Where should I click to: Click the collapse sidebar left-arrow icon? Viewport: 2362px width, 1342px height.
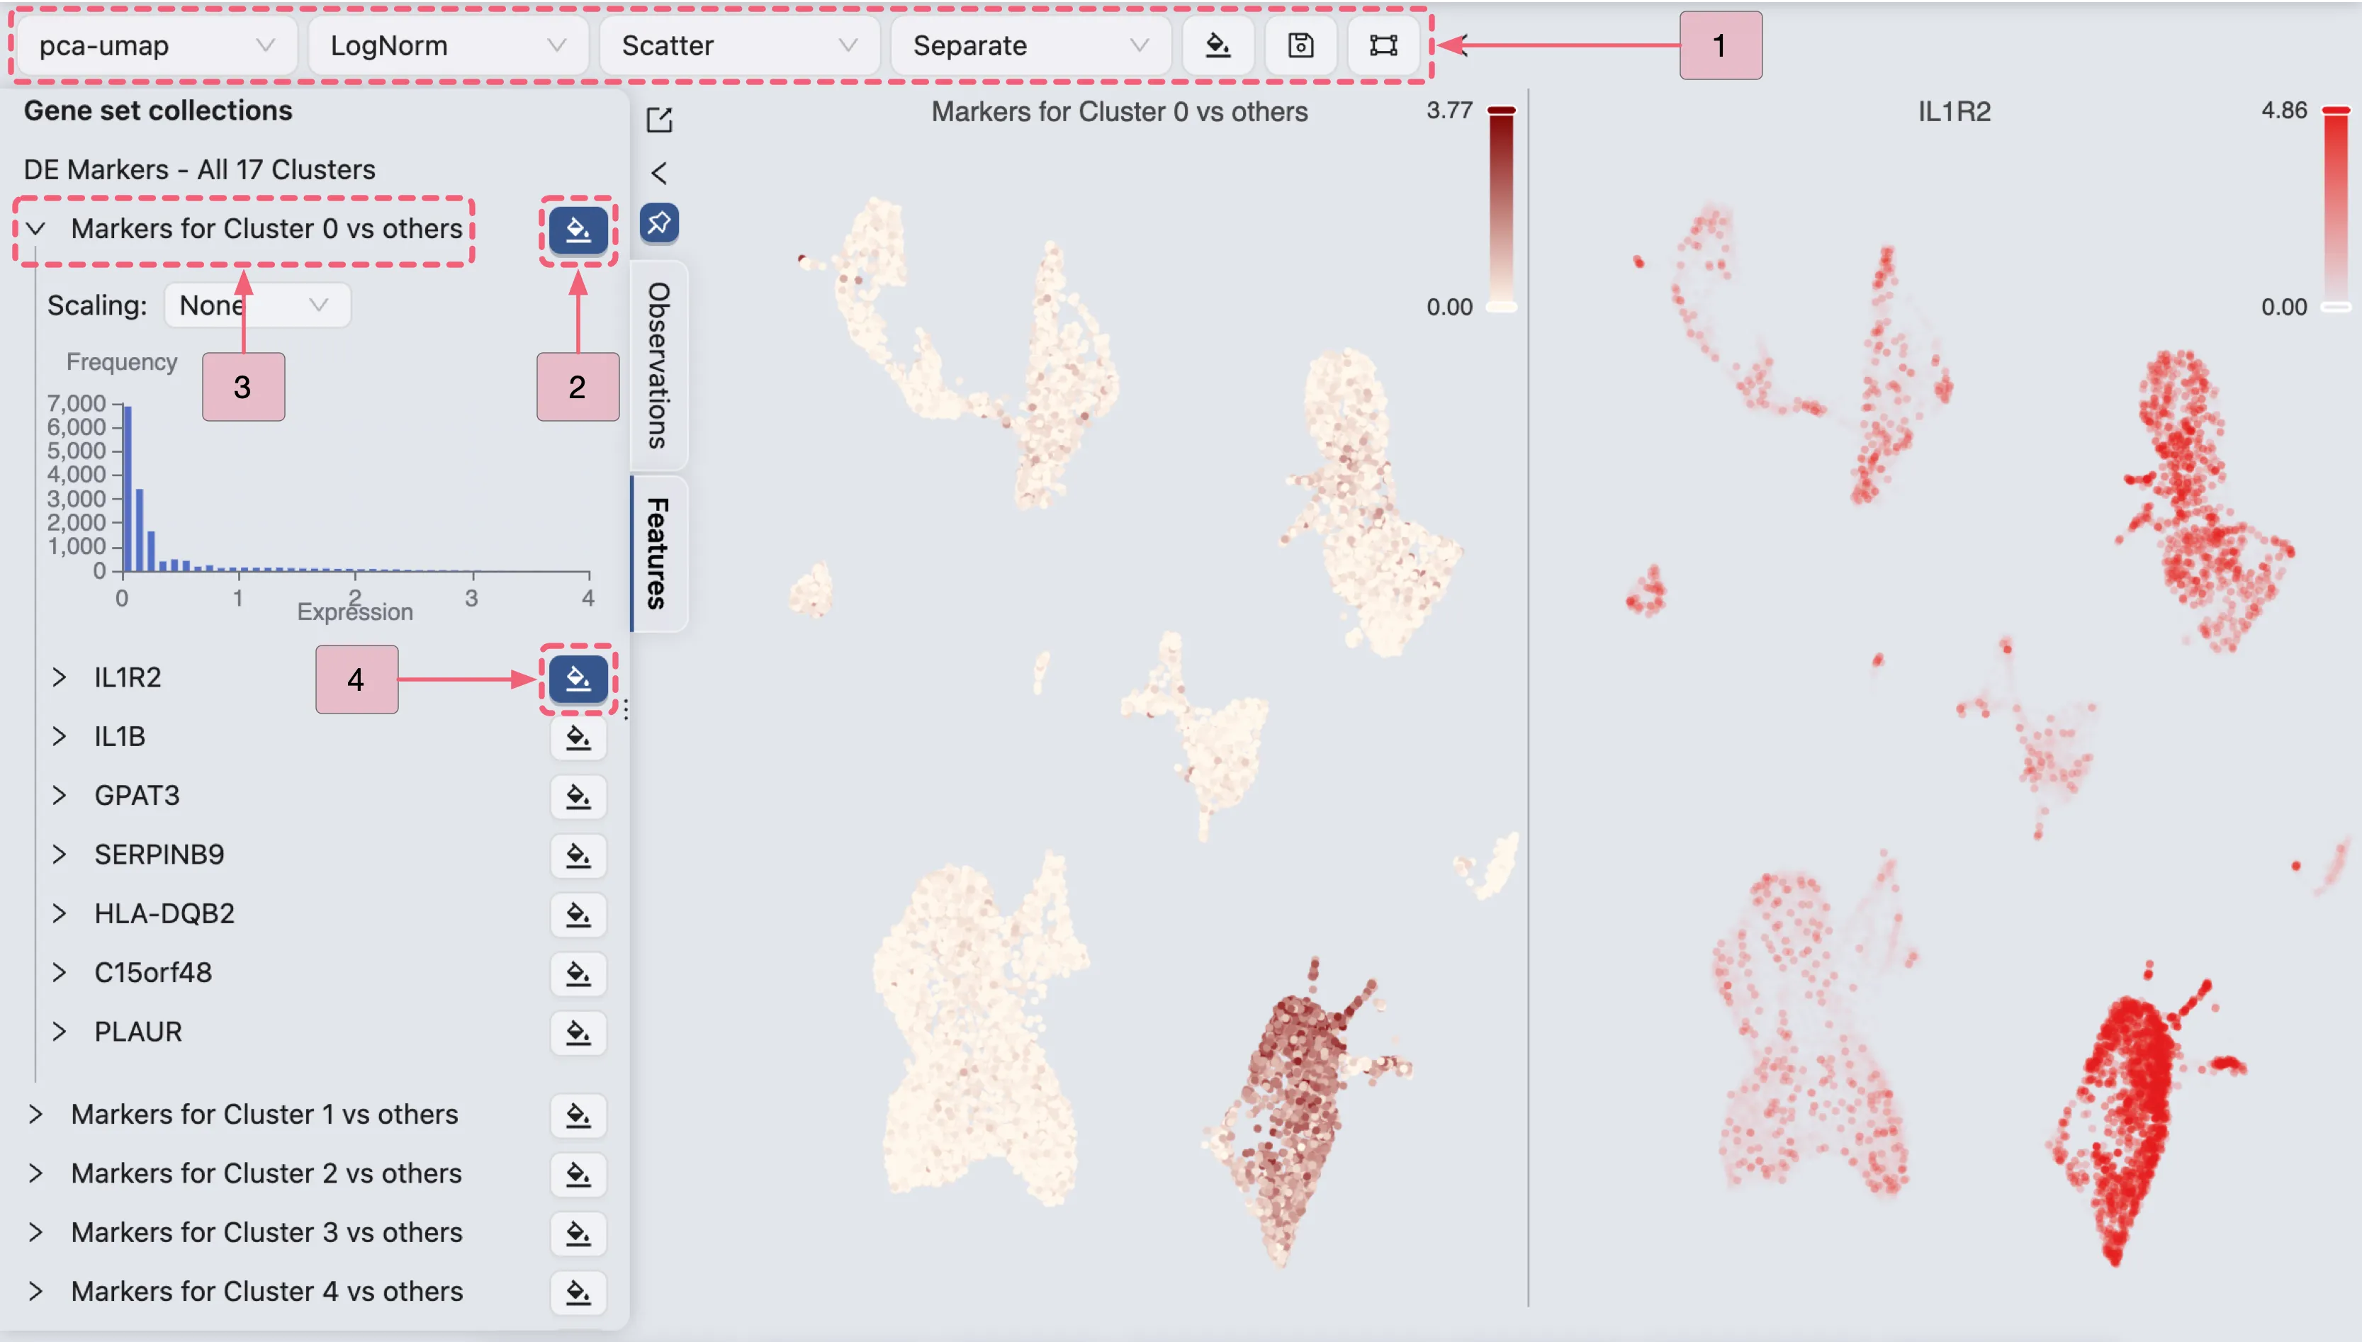pos(659,174)
